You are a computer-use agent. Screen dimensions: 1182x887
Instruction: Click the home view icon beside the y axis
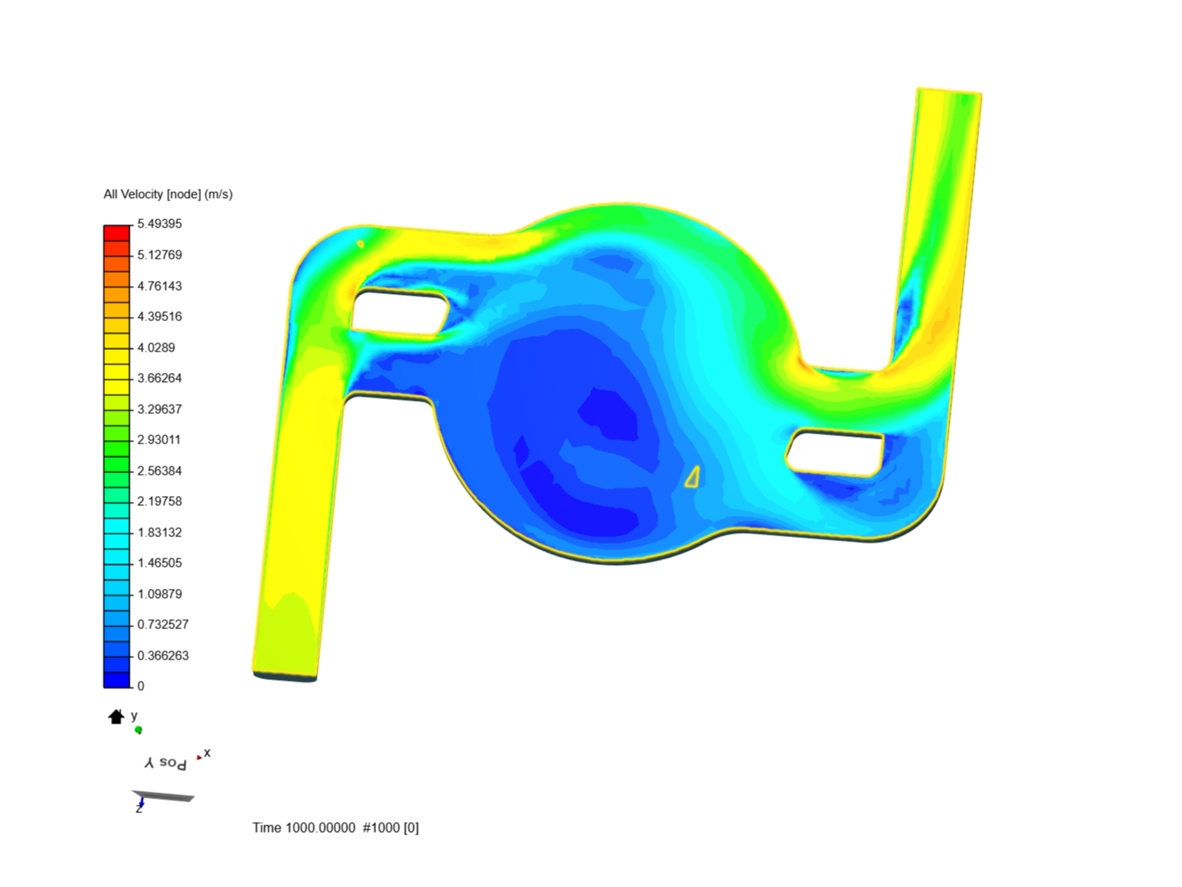pos(116,717)
